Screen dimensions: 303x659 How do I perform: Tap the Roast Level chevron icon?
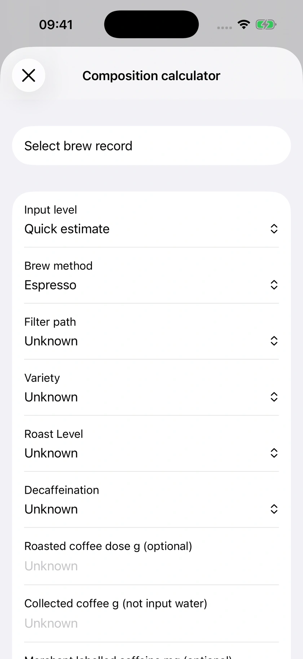click(274, 453)
